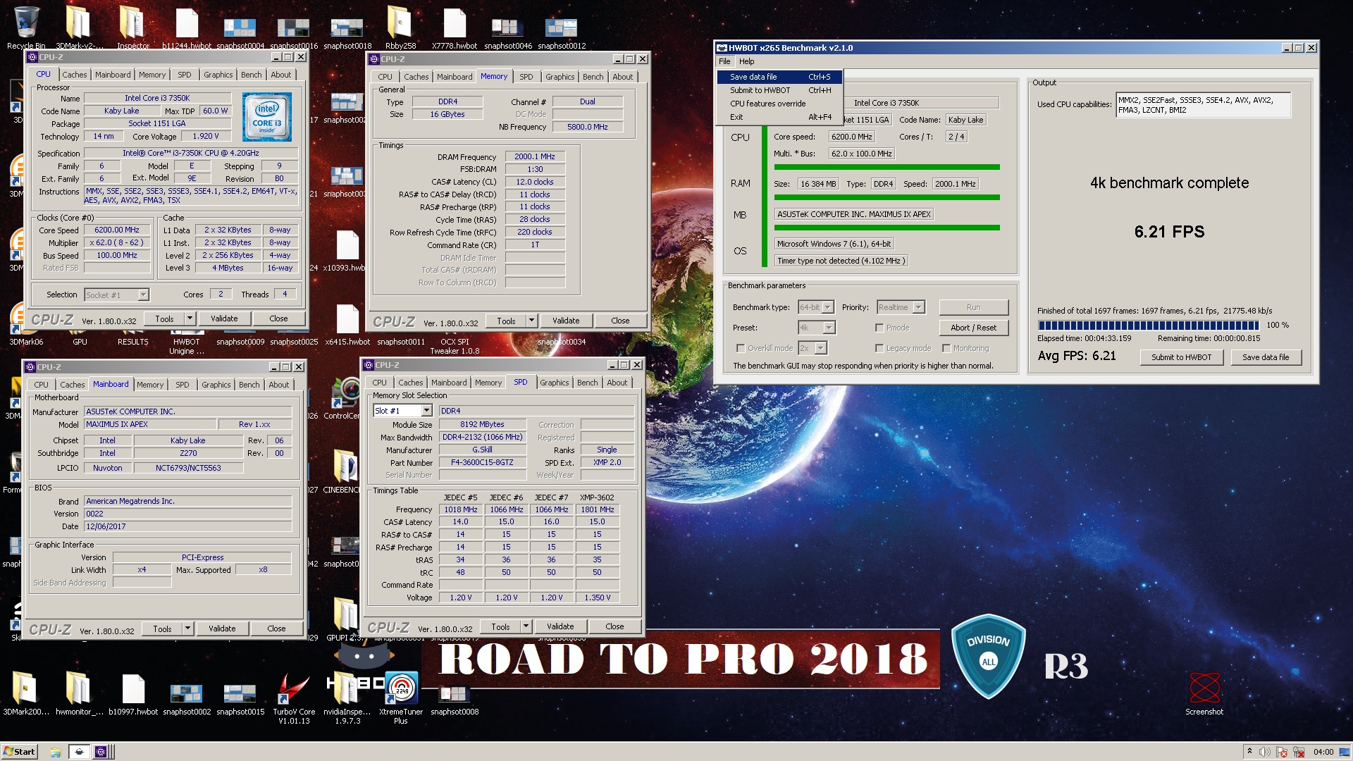Click the green RAM status bar
This screenshot has width=1353, height=761.
886,197
